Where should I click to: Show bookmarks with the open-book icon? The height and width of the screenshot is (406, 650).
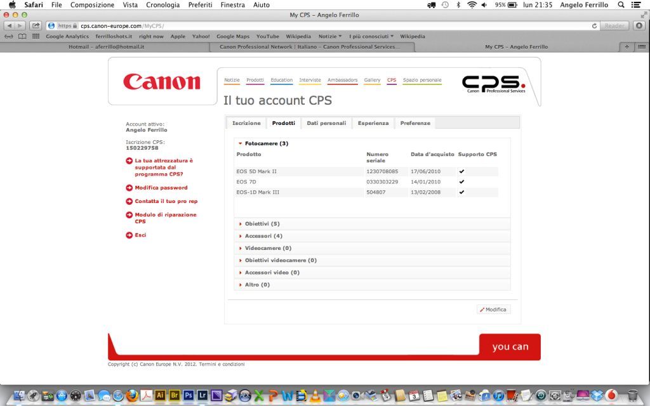tap(22, 36)
